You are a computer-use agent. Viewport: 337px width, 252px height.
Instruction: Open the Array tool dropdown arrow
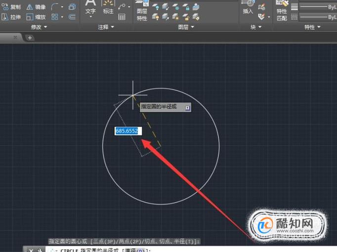(62, 17)
